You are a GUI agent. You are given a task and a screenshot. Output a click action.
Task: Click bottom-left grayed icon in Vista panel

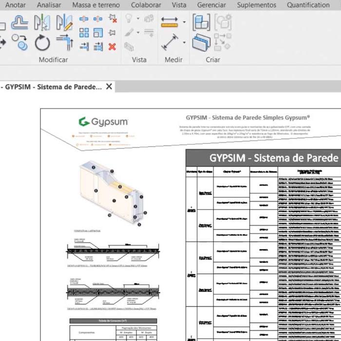tap(129, 47)
